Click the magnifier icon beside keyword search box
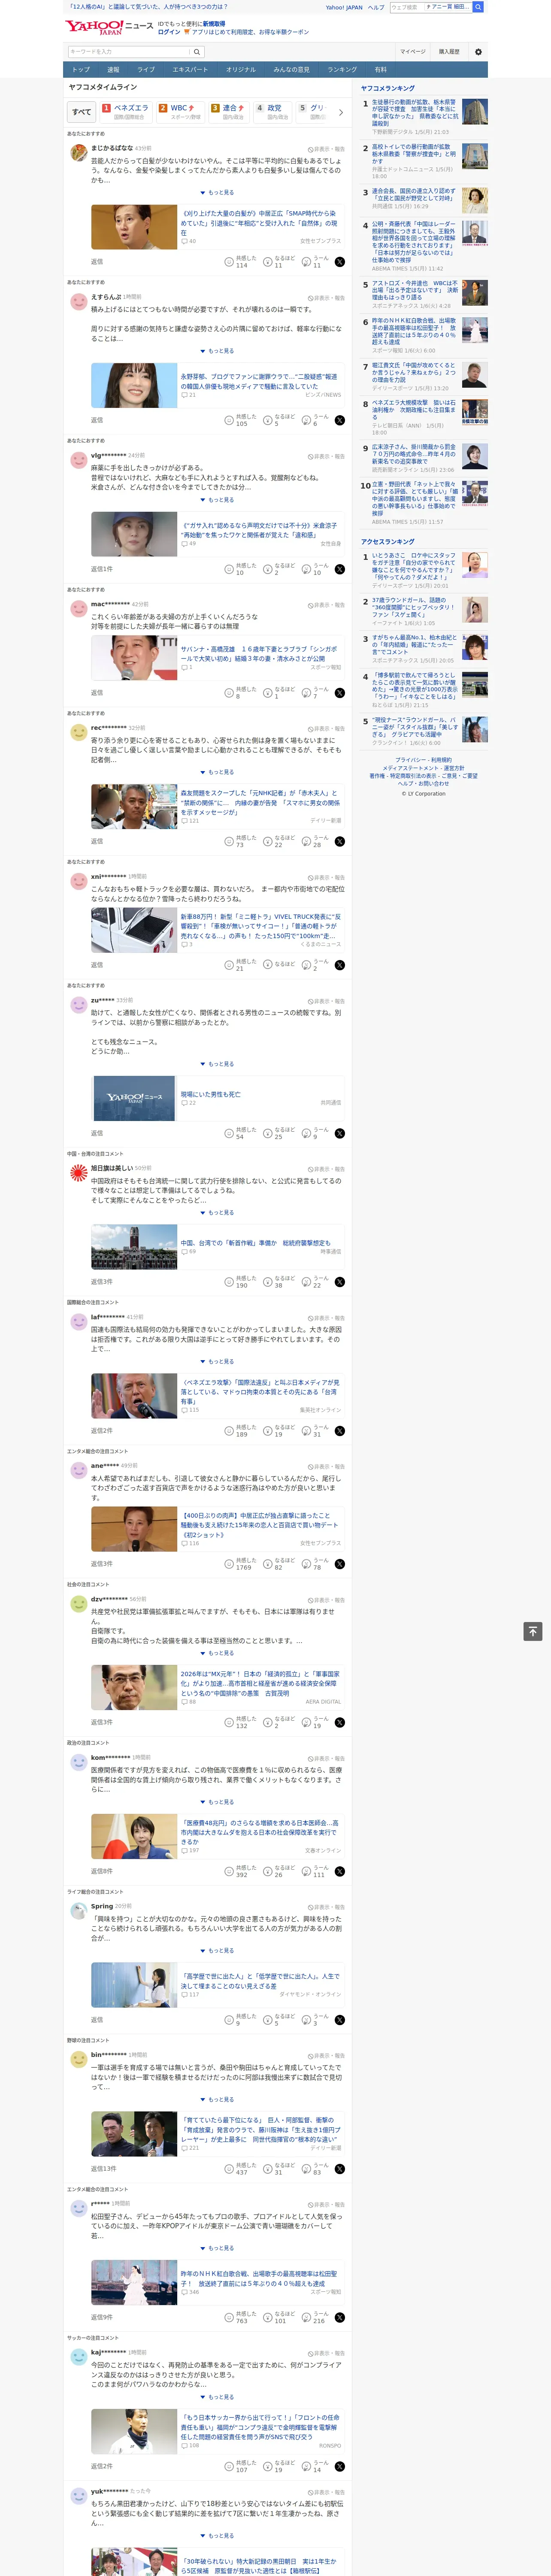 (197, 52)
